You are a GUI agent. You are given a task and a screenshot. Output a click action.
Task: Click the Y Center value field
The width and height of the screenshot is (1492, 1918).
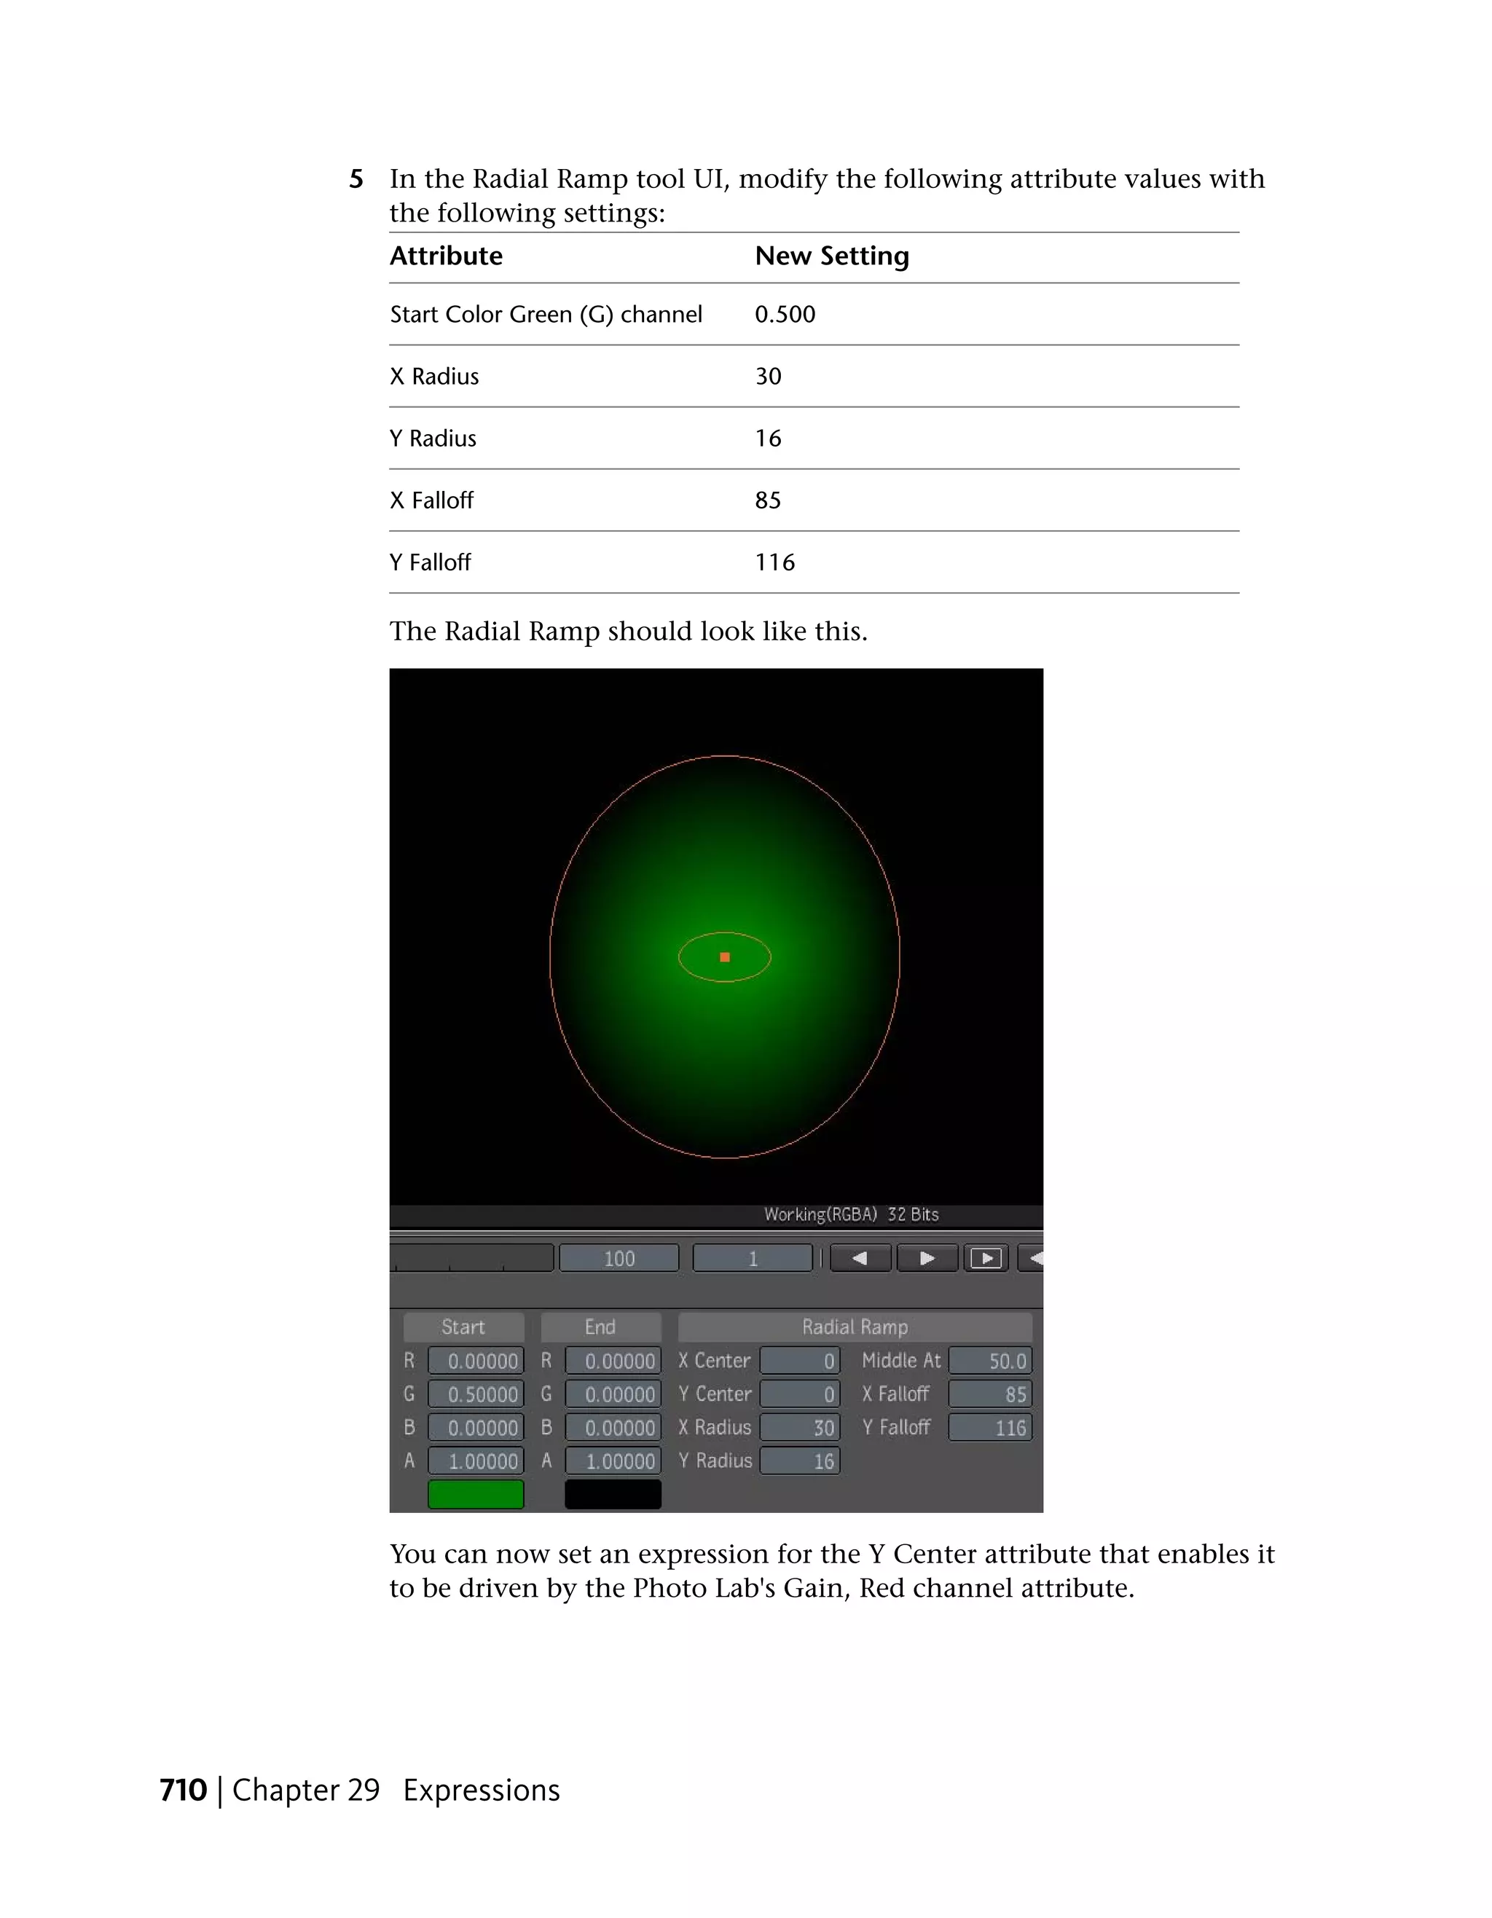pyautogui.click(x=800, y=1394)
